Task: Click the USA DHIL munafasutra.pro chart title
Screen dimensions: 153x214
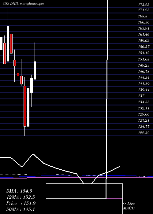Action: point(24,4)
